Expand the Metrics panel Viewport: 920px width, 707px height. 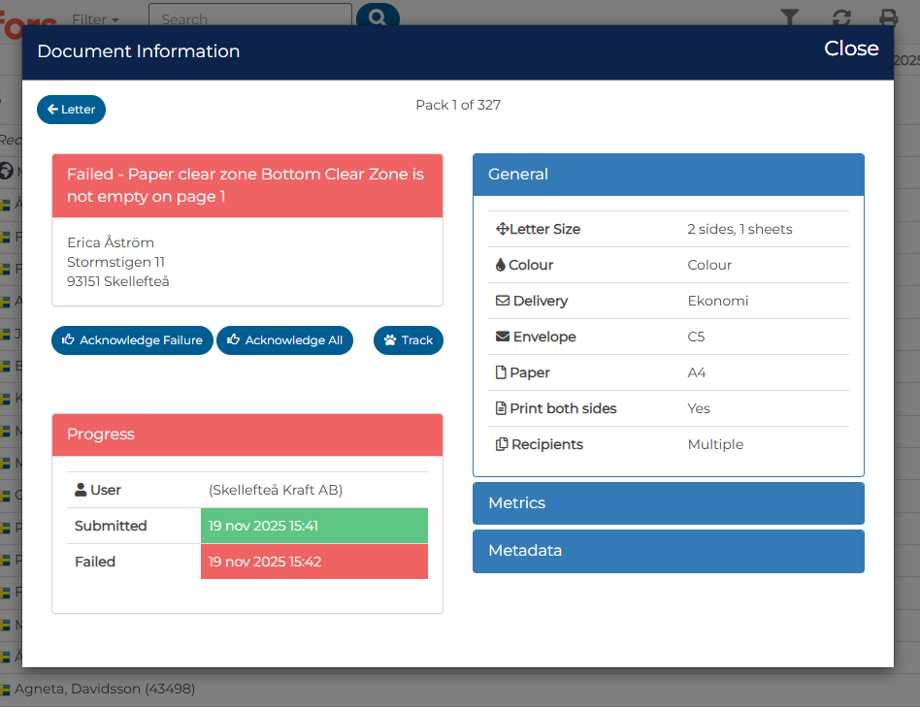[669, 503]
